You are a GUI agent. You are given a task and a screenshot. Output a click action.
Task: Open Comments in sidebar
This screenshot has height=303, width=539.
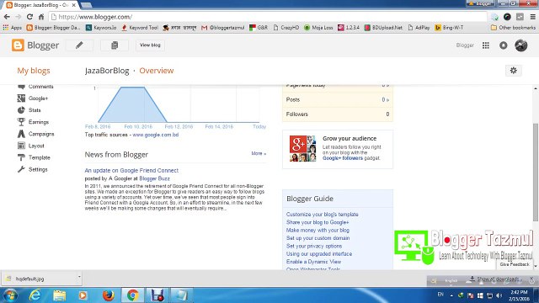(35, 87)
